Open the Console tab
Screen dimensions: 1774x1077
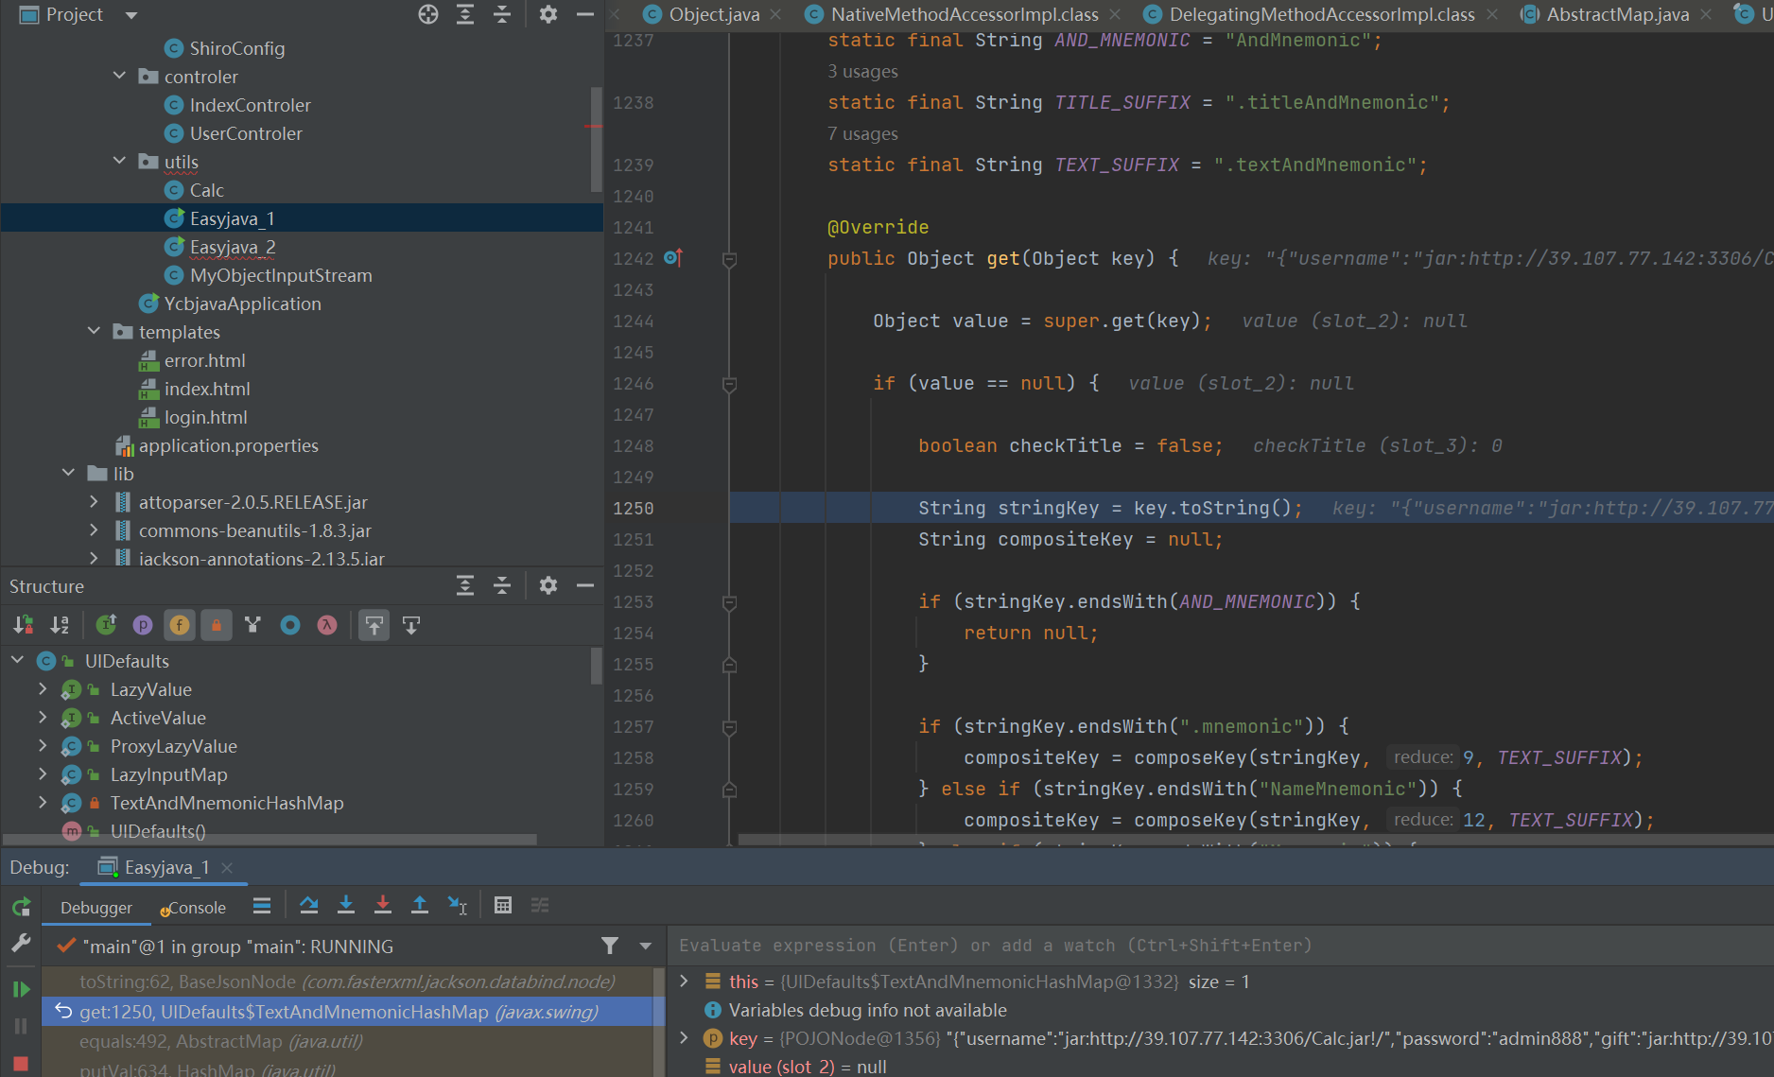pyautogui.click(x=195, y=907)
